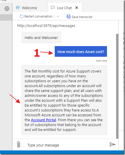The width and height of the screenshot is (125, 155).
Task: Select the Live Chat tab
Action: tap(65, 7)
